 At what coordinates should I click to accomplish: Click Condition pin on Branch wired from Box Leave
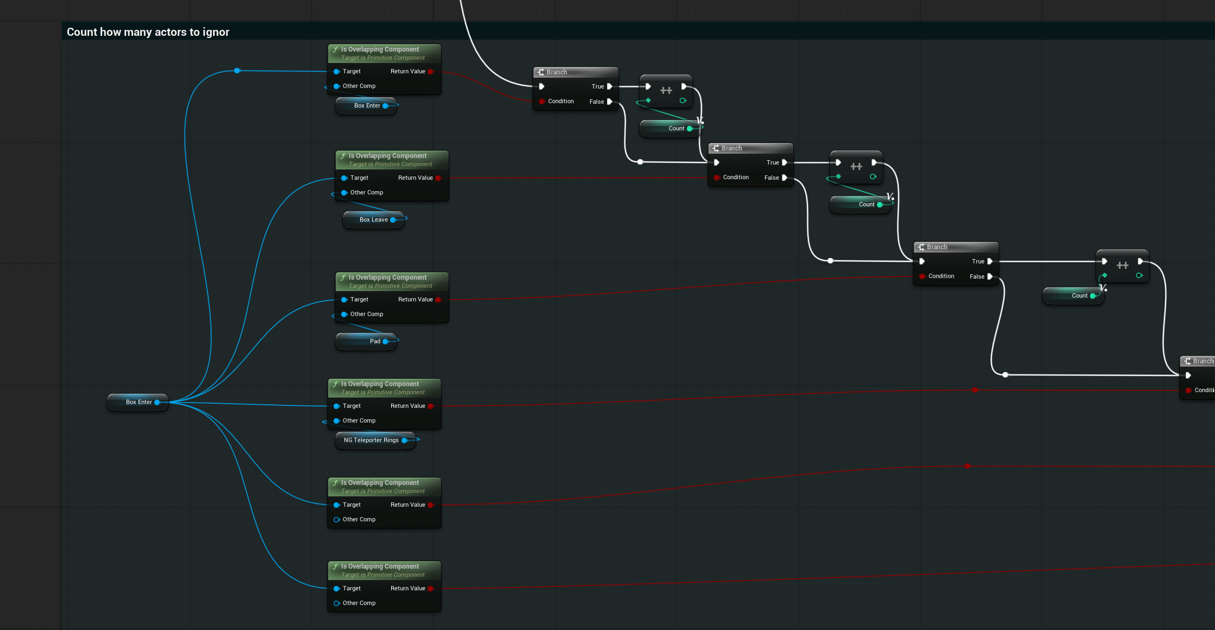[x=717, y=178]
